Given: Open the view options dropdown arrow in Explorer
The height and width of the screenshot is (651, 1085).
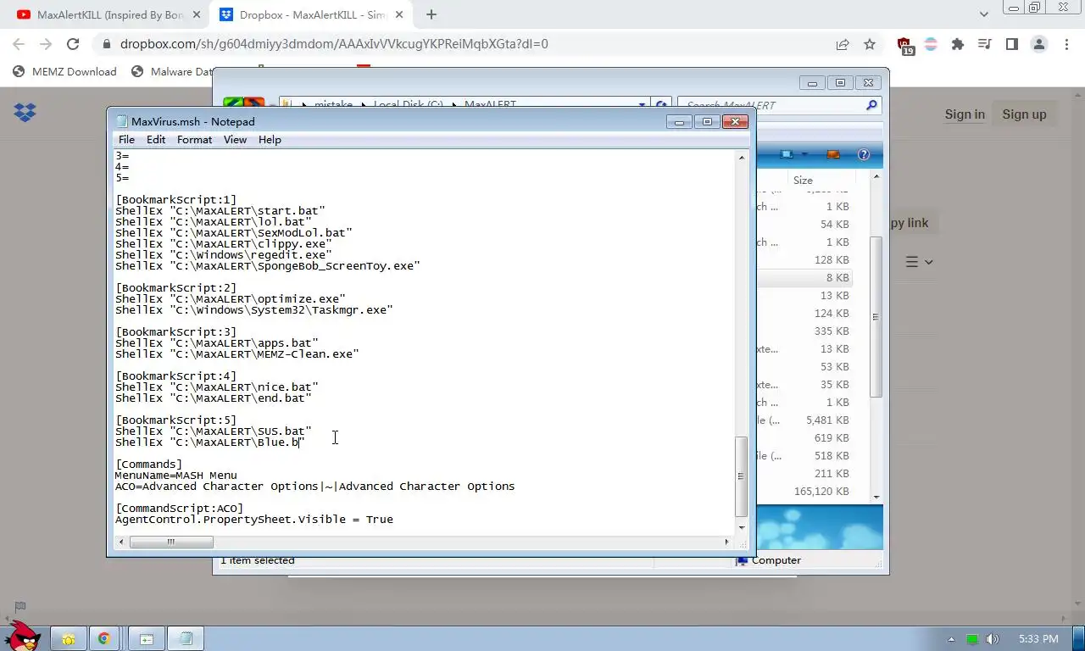Looking at the screenshot, I should (x=804, y=154).
